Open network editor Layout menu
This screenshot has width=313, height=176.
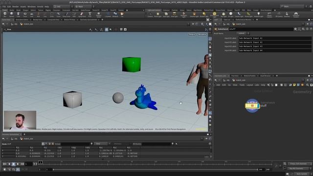[x=249, y=85]
